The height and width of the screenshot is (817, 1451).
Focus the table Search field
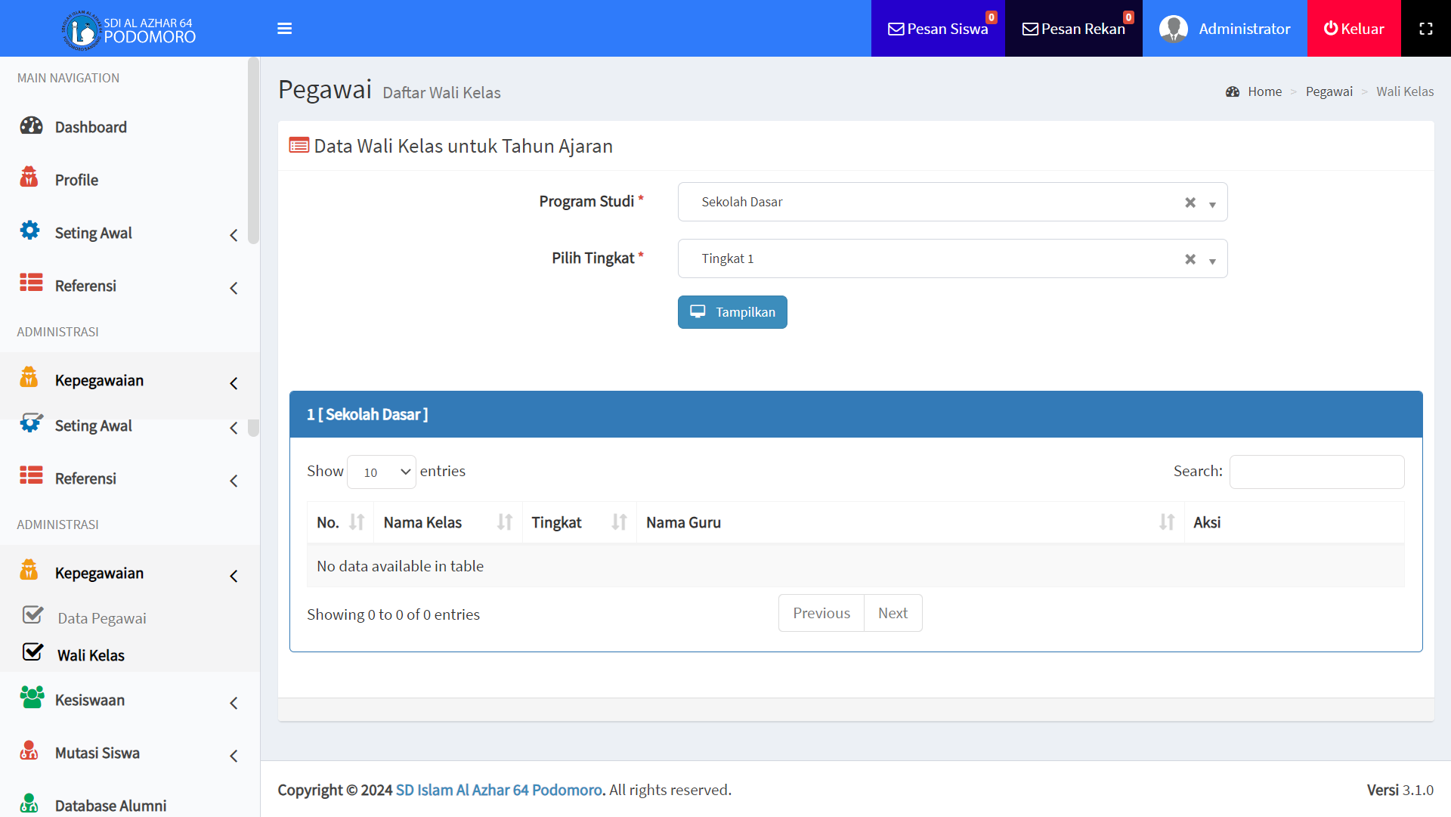(1316, 472)
